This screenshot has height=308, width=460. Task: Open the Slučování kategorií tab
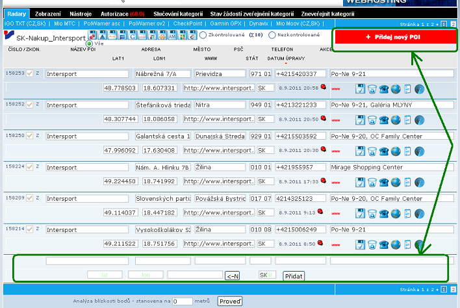[x=176, y=14]
